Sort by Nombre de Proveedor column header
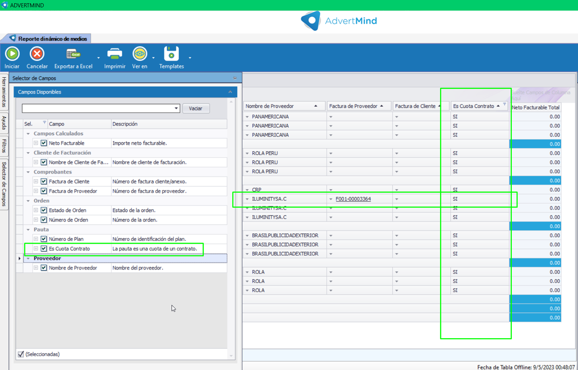The image size is (578, 370). coord(284,106)
